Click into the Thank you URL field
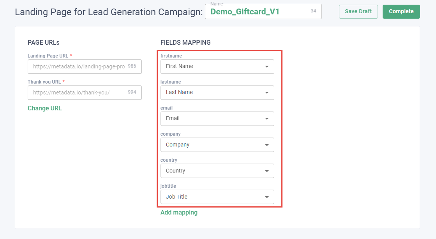The height and width of the screenshot is (239, 436). 79,92
